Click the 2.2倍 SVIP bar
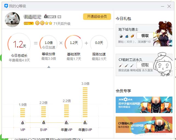The height and width of the screenshot is (140, 176). [x=44, y=112]
